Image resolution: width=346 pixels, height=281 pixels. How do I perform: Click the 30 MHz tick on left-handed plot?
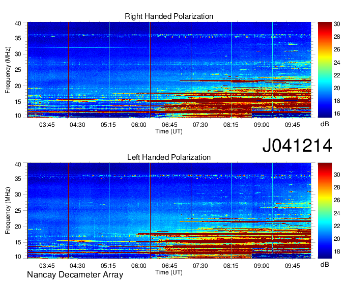coord(18,194)
